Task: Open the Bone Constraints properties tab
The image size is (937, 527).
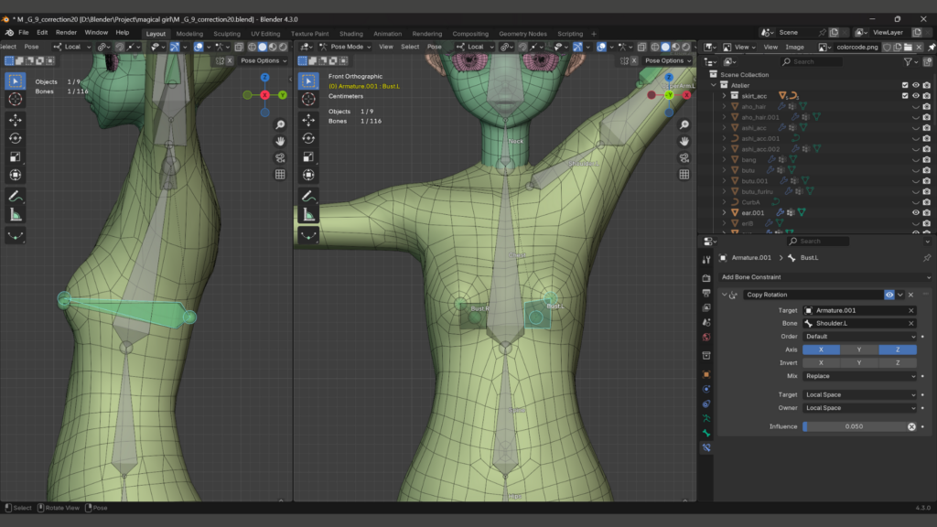Action: [706, 447]
